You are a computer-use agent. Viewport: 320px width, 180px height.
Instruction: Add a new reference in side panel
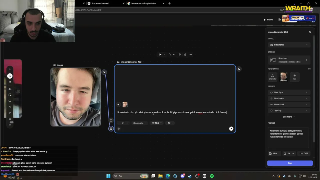[294, 77]
